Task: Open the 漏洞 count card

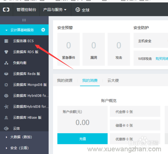Action: 94,49
